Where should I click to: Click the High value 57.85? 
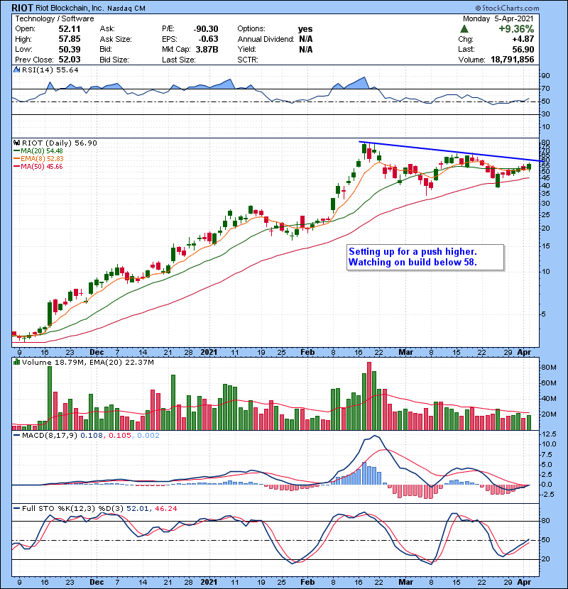[x=70, y=39]
